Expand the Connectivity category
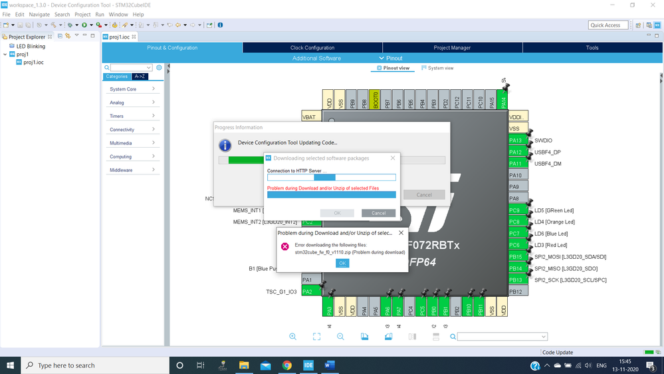This screenshot has width=664, height=374. point(132,129)
